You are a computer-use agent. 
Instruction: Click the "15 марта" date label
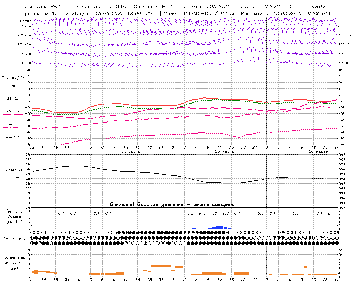pos(224,151)
